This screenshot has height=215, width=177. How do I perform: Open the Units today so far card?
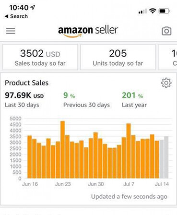point(118,57)
